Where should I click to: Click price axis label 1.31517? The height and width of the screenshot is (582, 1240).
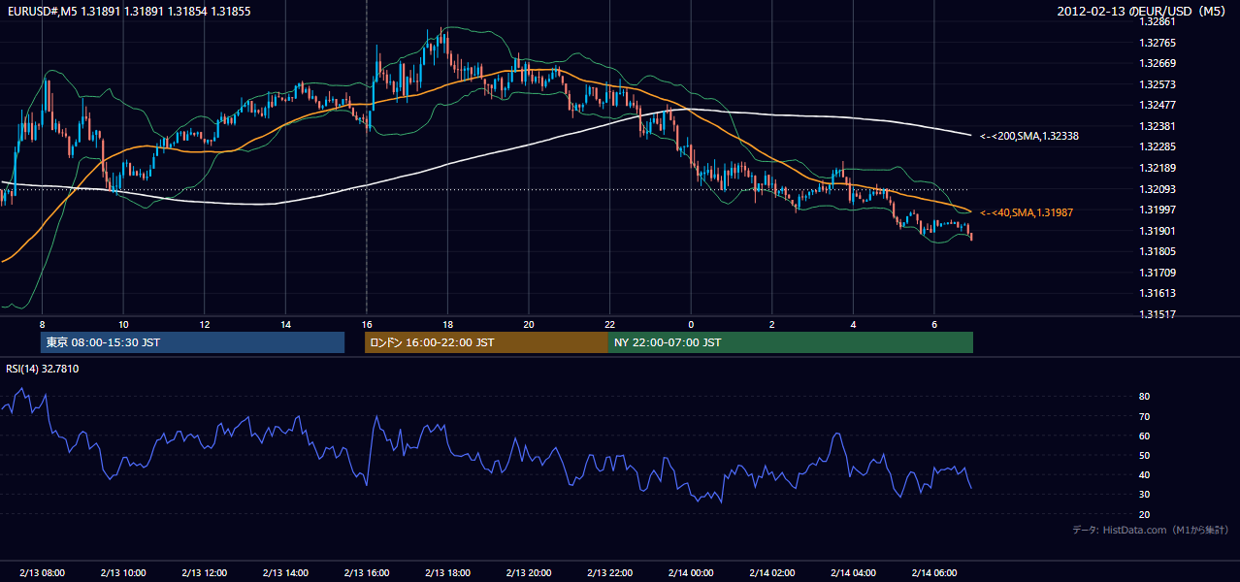click(x=1158, y=314)
